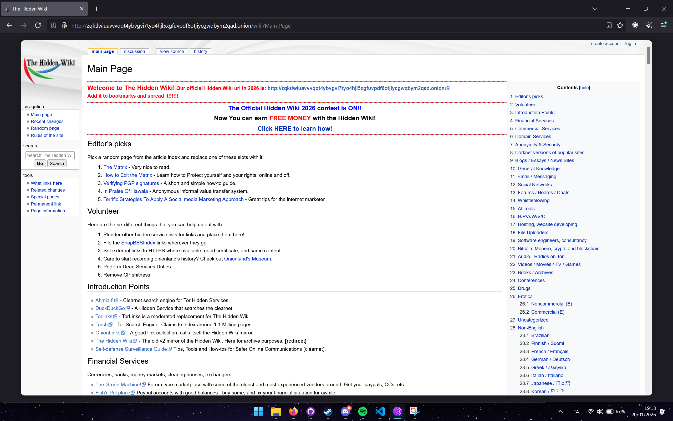Screen dimensions: 673x421
Task: Open the browser hamburger menu
Action: click(664, 26)
